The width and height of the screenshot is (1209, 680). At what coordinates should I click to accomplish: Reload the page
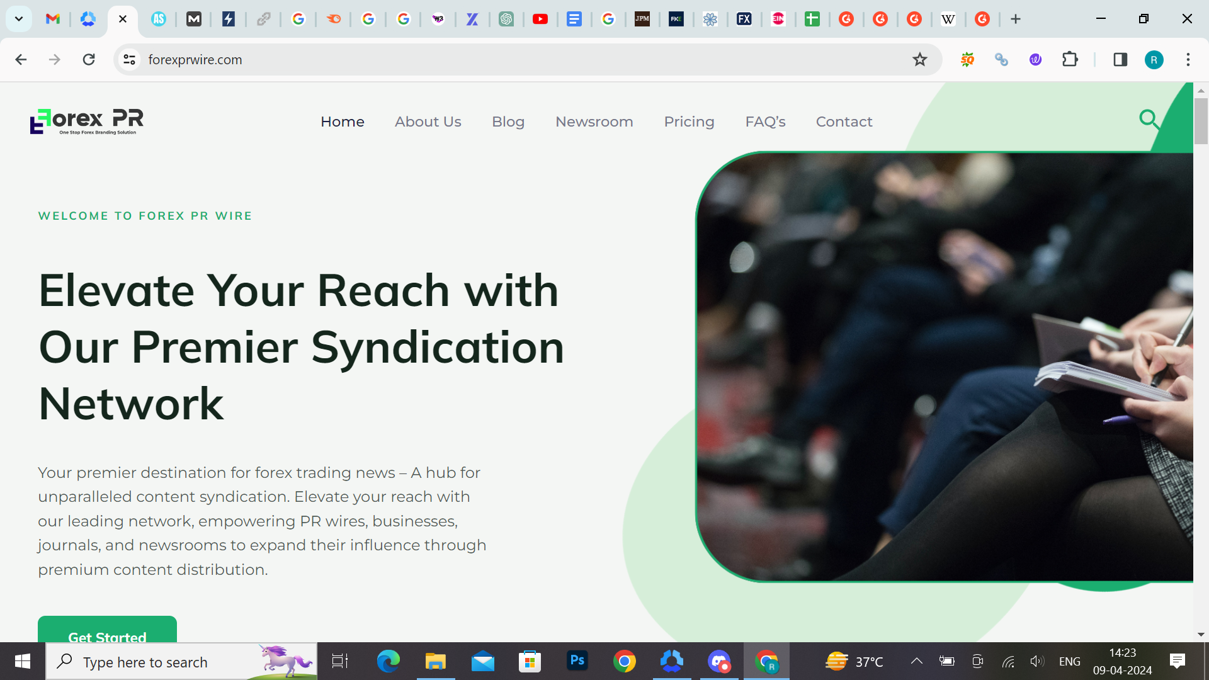89,59
